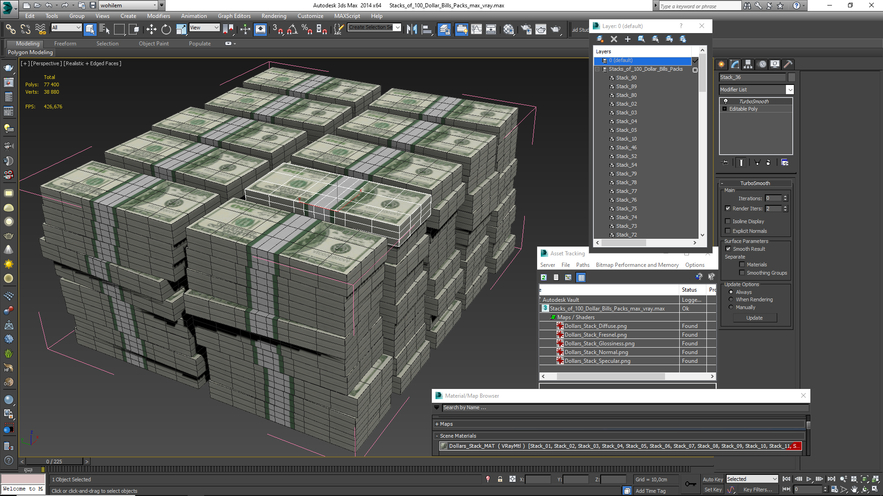The height and width of the screenshot is (496, 883).
Task: Open the selection filter All dropdown
Action: (66, 28)
